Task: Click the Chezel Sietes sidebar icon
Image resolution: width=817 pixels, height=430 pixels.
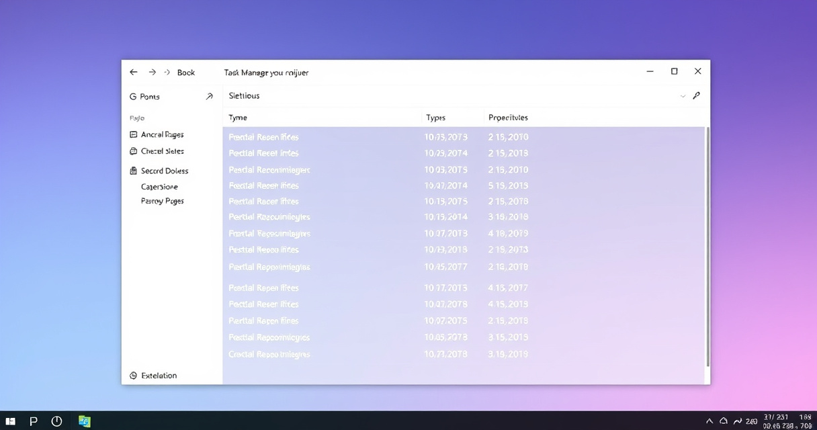Action: pos(134,151)
